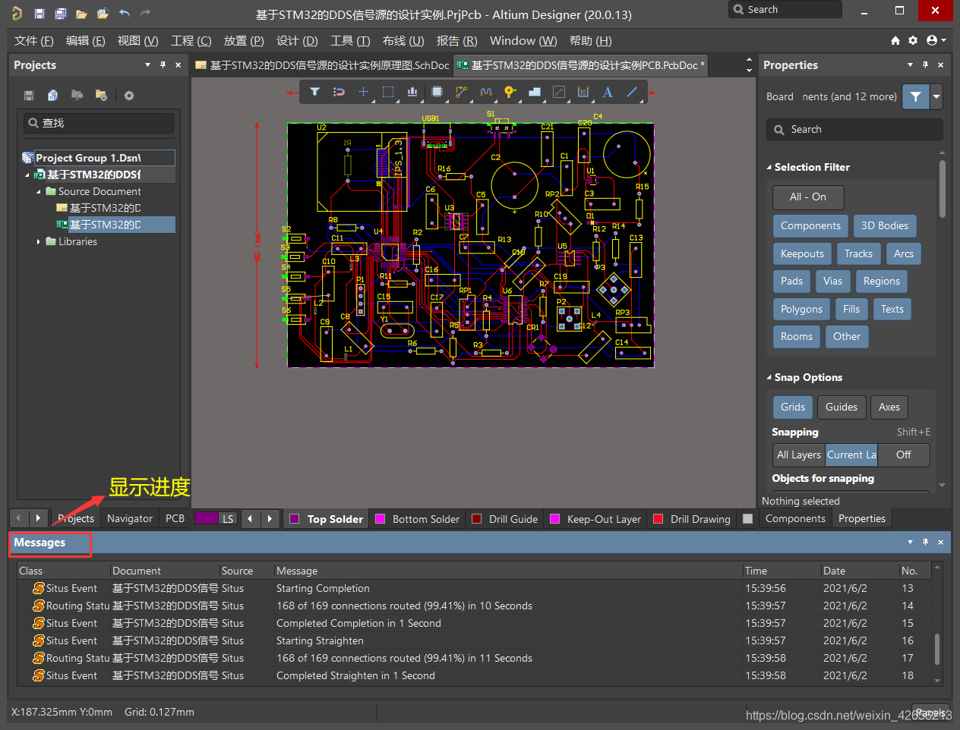Click the Projects panel search field
Screen dimensions: 960x730
99,123
